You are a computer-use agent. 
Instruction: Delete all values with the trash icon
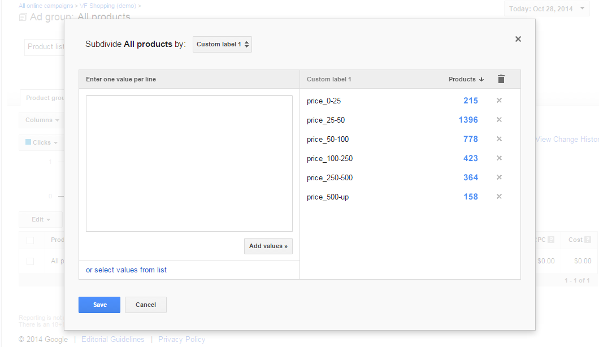click(x=501, y=79)
